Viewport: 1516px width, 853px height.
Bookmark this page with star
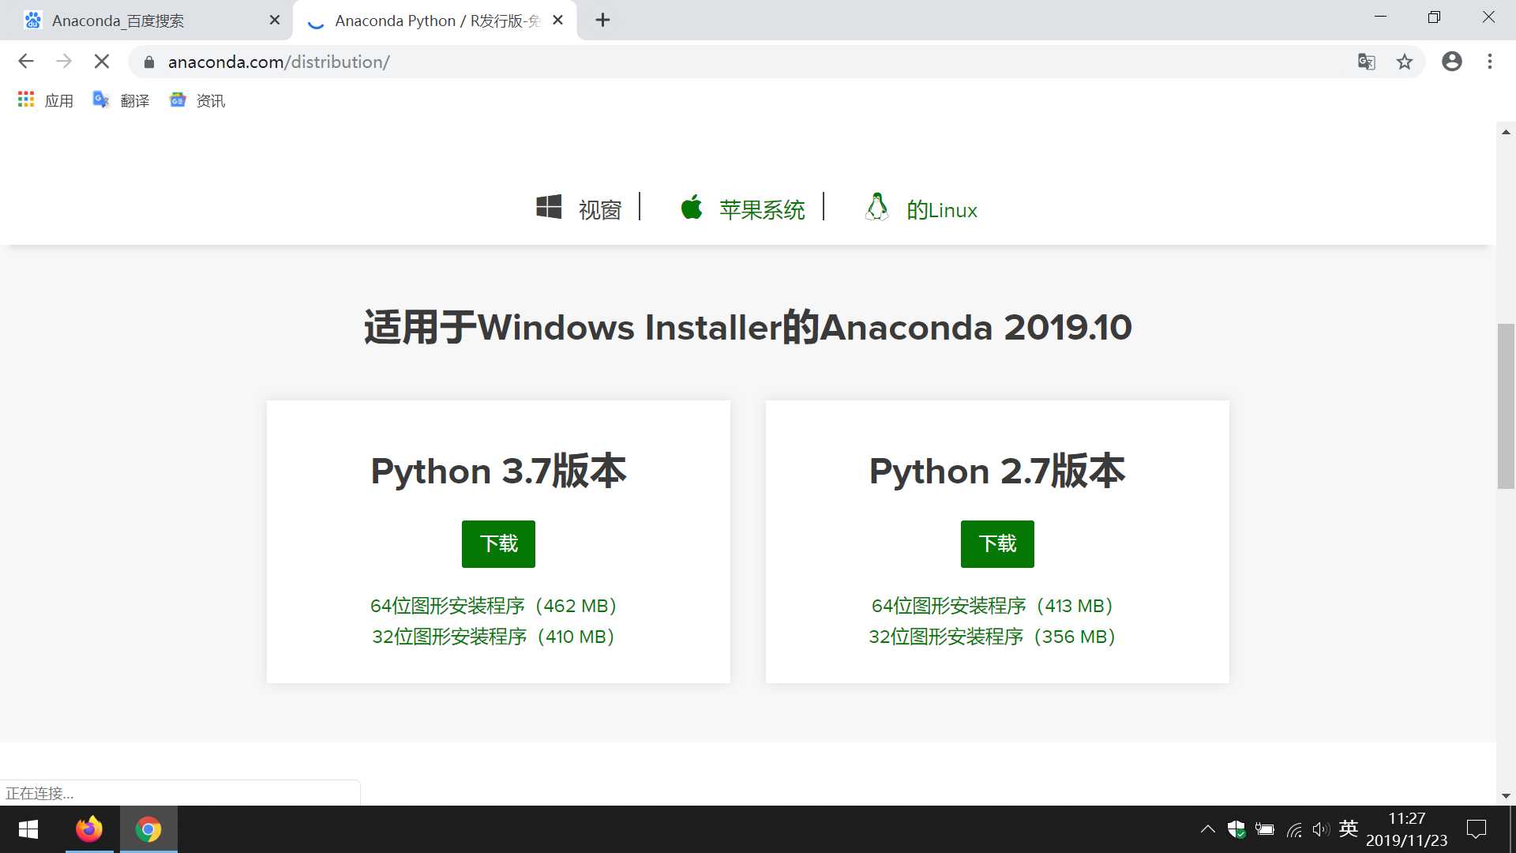(1405, 62)
